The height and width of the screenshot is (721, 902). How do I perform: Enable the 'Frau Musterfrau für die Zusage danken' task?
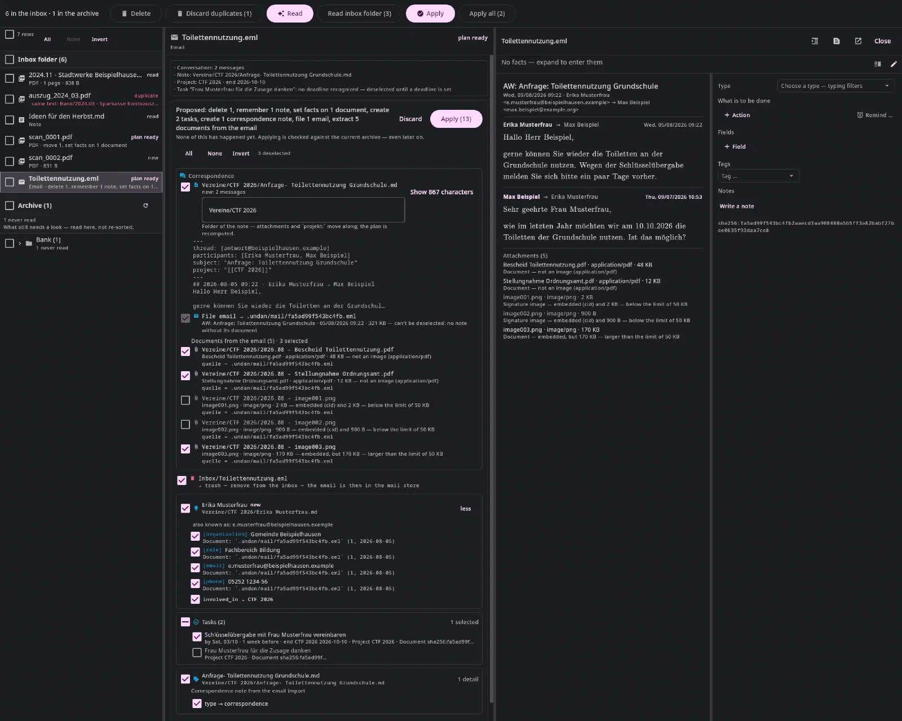tap(197, 652)
